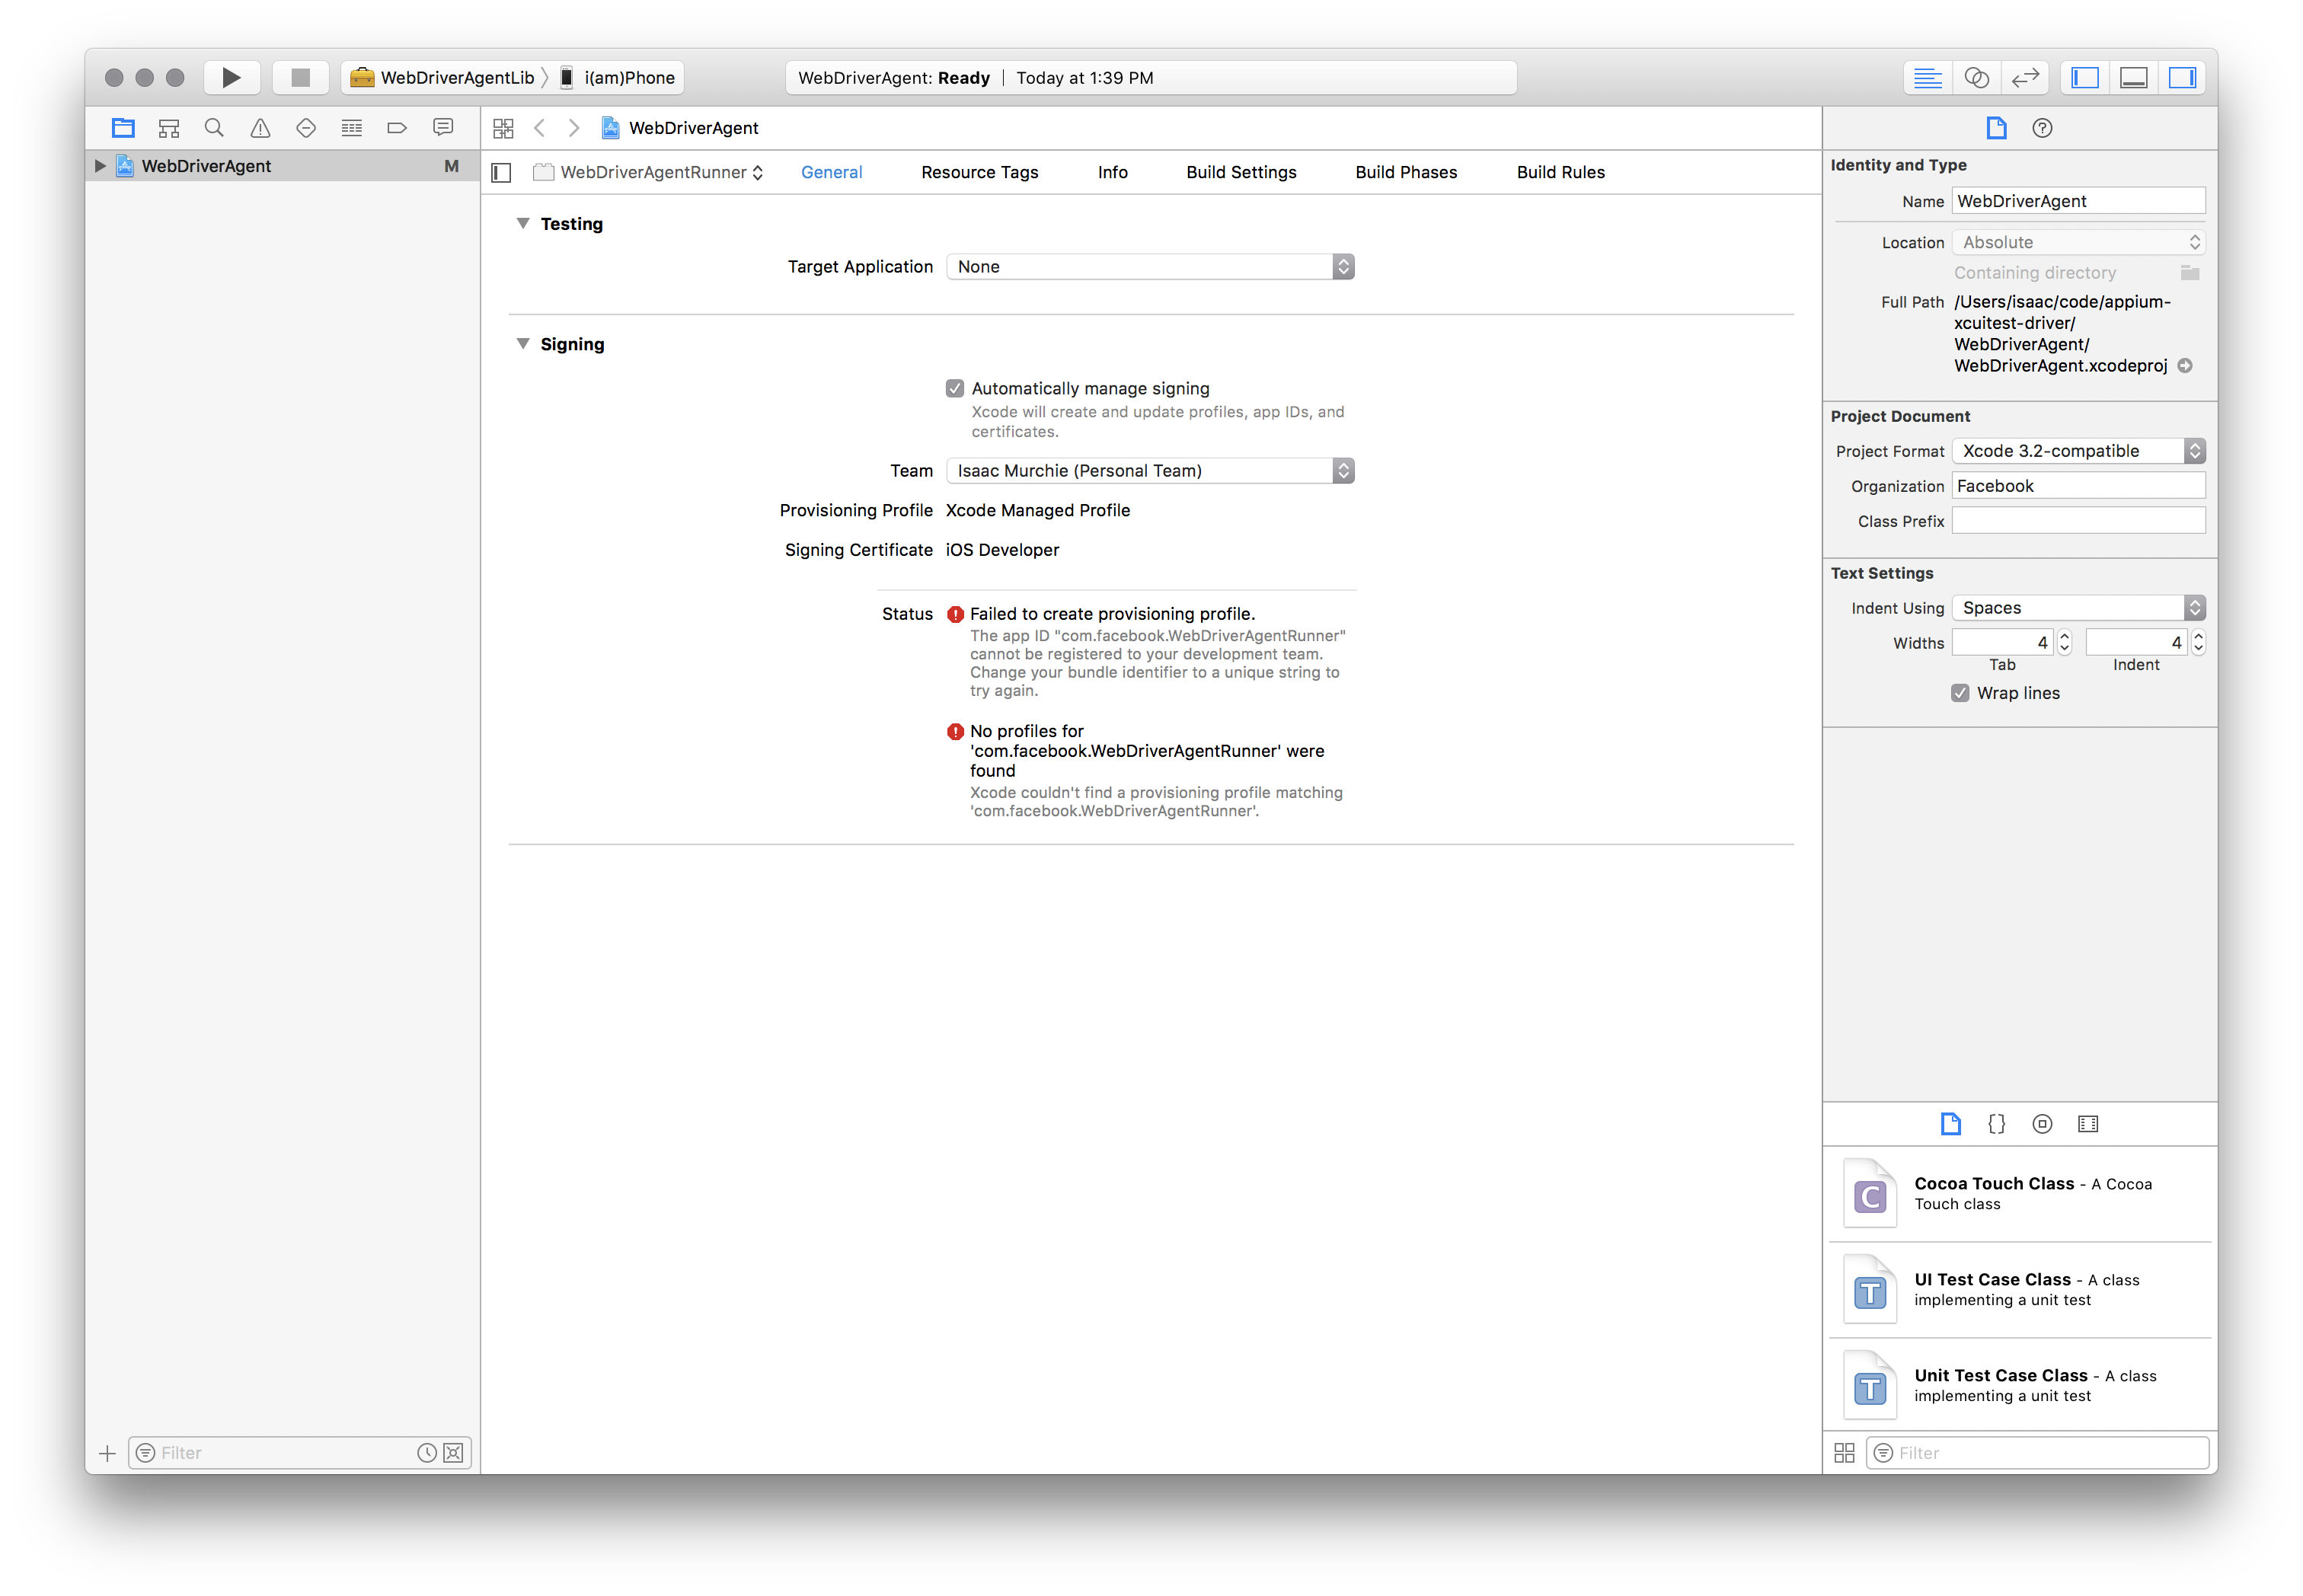Open the Breakpoint navigator flag icon
The height and width of the screenshot is (1596, 2303).
pyautogui.click(x=397, y=127)
